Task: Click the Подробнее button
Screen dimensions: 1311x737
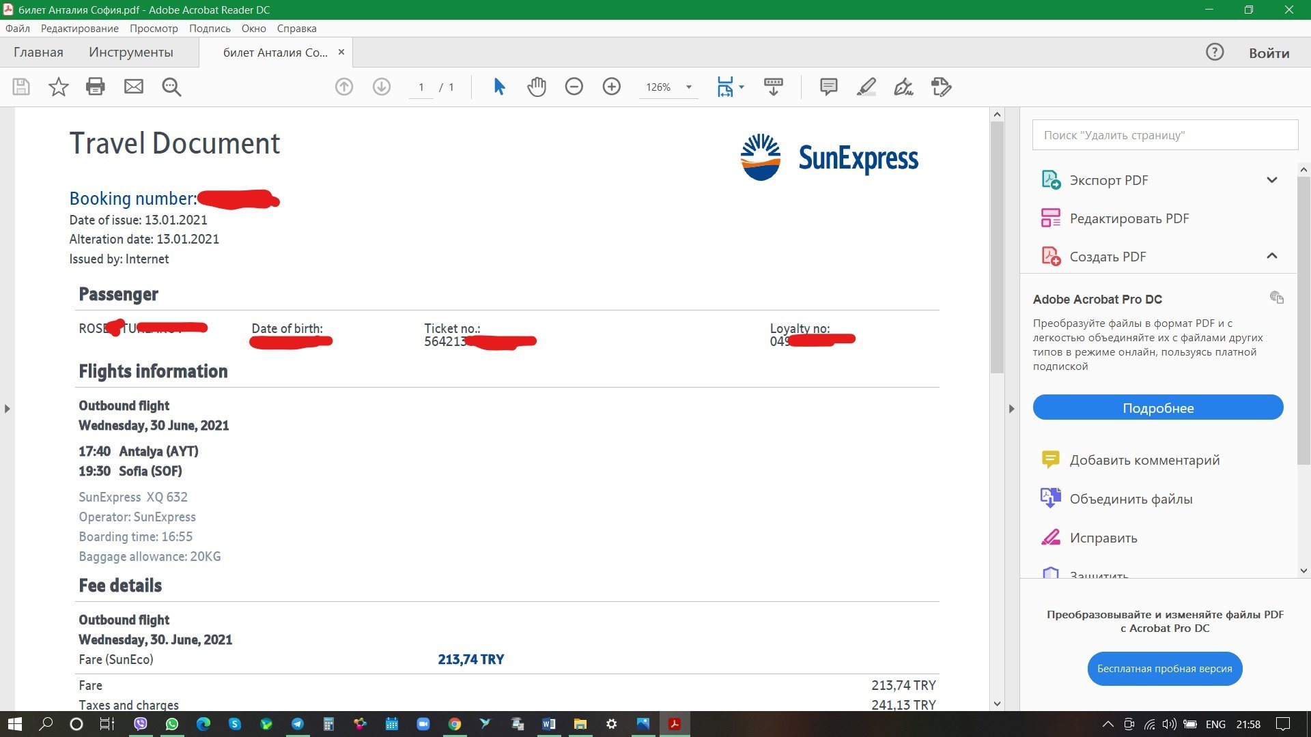Action: 1157,407
